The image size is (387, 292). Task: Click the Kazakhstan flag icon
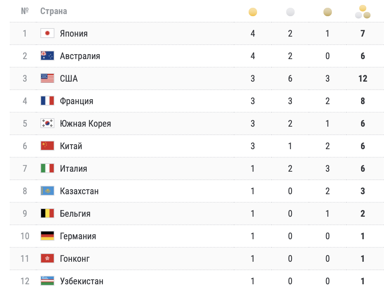coord(47,191)
